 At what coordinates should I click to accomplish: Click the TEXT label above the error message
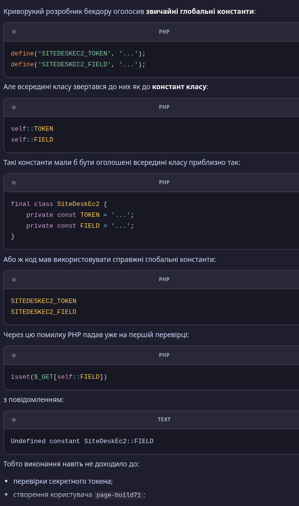(x=164, y=419)
